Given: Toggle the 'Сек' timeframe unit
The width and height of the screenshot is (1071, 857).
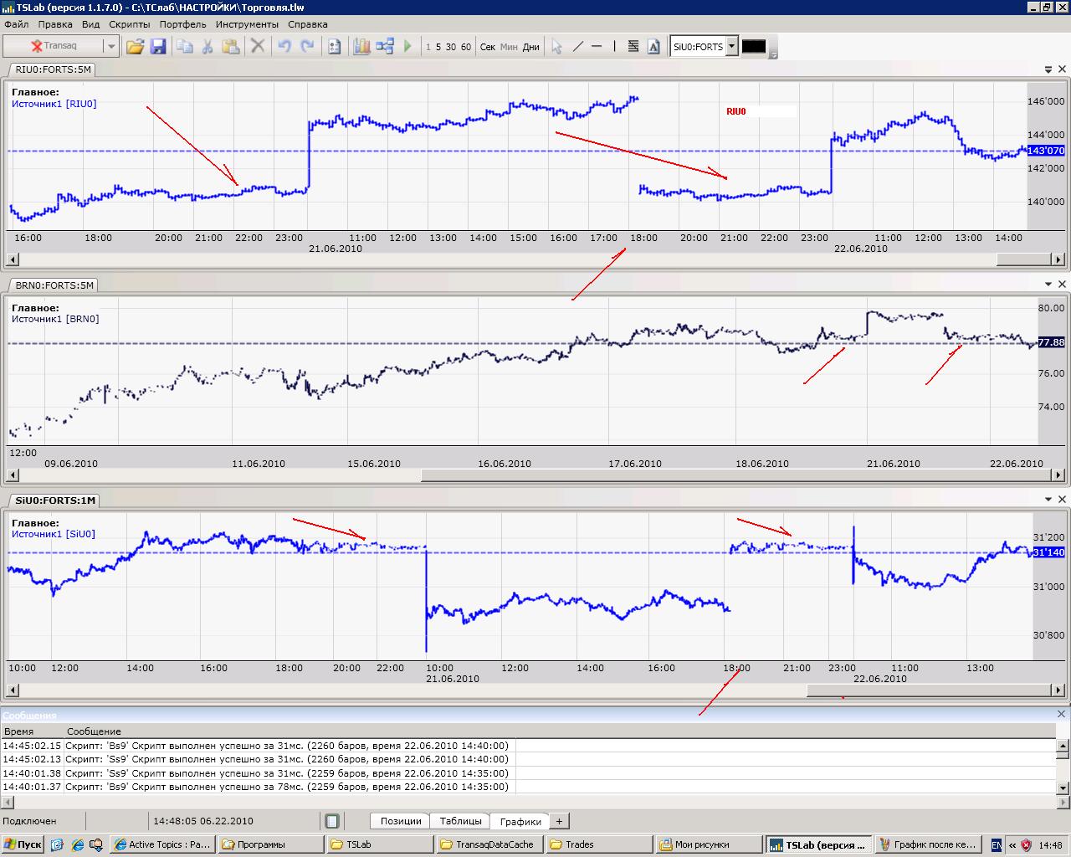Looking at the screenshot, I should 488,47.
